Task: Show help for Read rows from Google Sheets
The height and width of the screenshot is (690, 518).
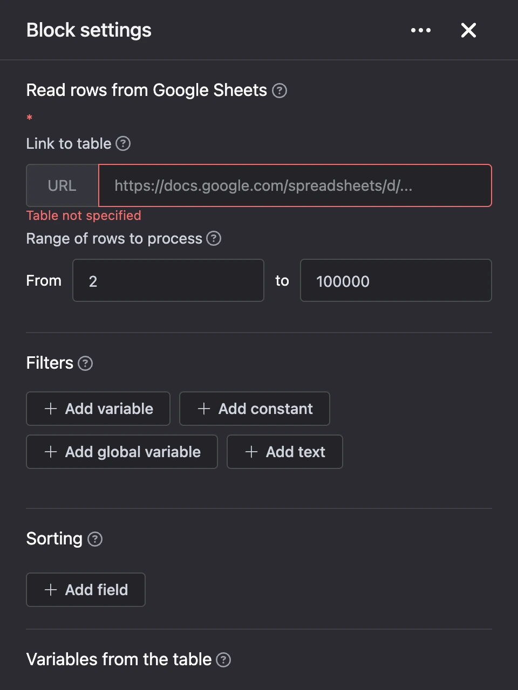Action: (280, 91)
